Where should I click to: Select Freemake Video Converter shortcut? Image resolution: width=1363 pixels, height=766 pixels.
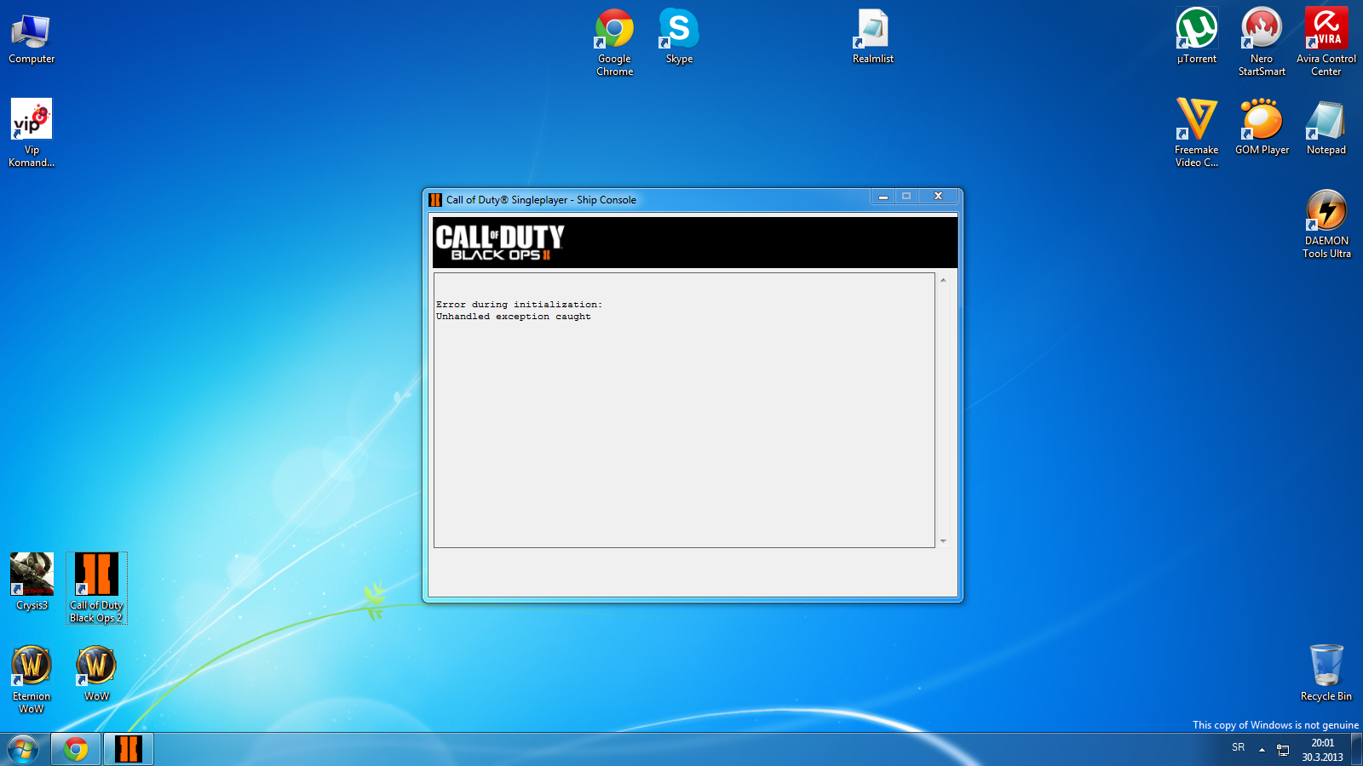[1197, 132]
